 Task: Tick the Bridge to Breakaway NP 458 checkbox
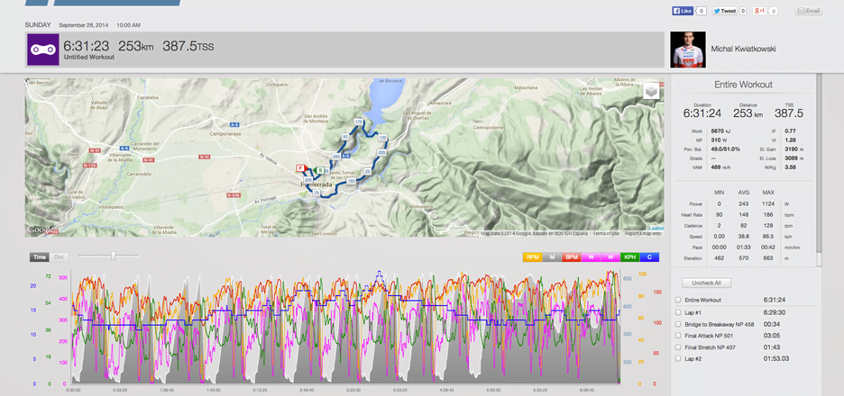pyautogui.click(x=677, y=323)
